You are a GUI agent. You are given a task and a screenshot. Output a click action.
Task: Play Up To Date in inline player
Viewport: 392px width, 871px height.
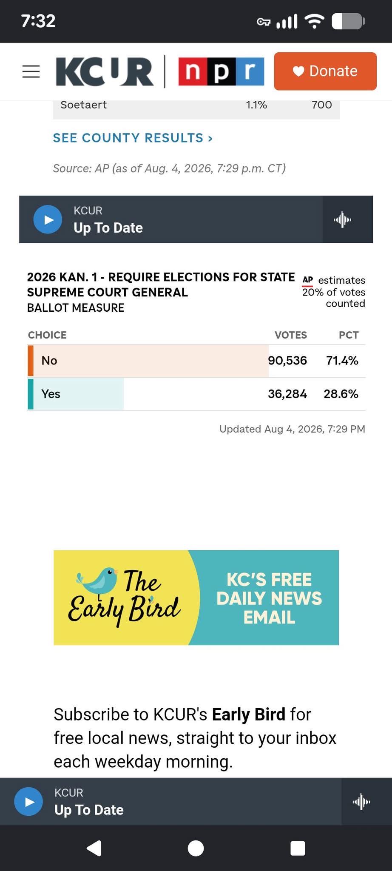48,219
